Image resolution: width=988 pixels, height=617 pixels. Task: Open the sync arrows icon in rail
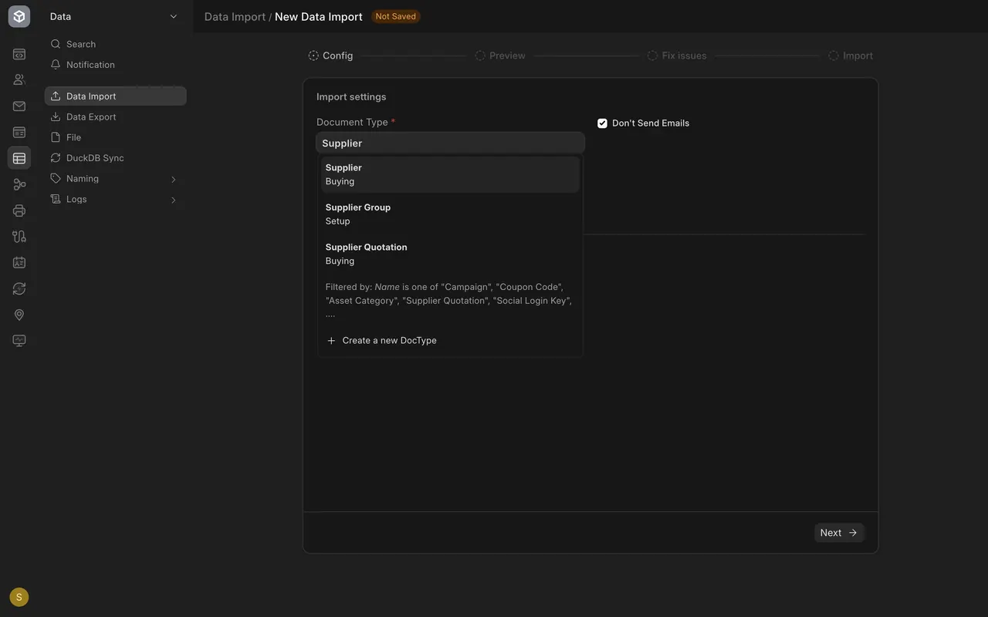(19, 288)
